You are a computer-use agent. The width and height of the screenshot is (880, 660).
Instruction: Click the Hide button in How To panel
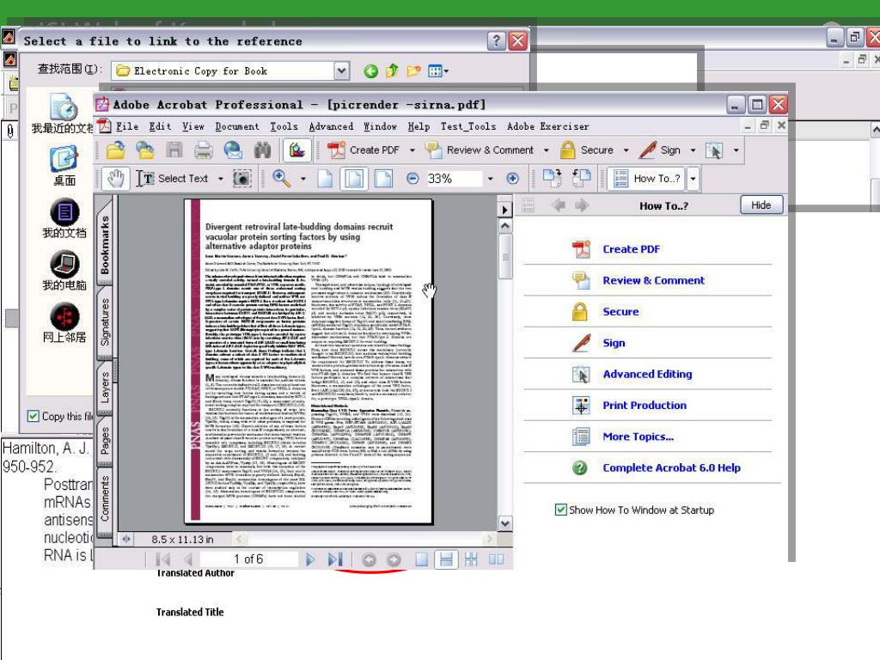[761, 205]
